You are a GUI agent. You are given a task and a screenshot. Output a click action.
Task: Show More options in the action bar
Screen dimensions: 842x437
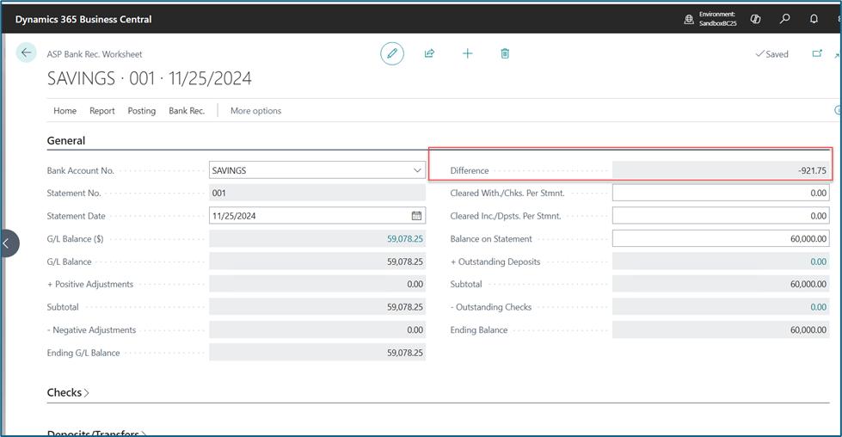255,111
